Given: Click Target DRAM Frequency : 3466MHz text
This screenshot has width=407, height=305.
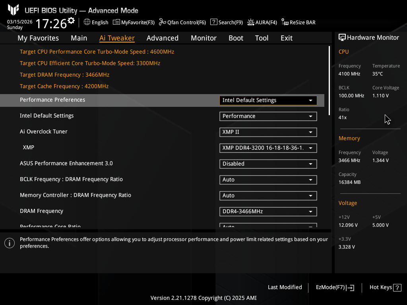Looking at the screenshot, I should pyautogui.click(x=64, y=75).
